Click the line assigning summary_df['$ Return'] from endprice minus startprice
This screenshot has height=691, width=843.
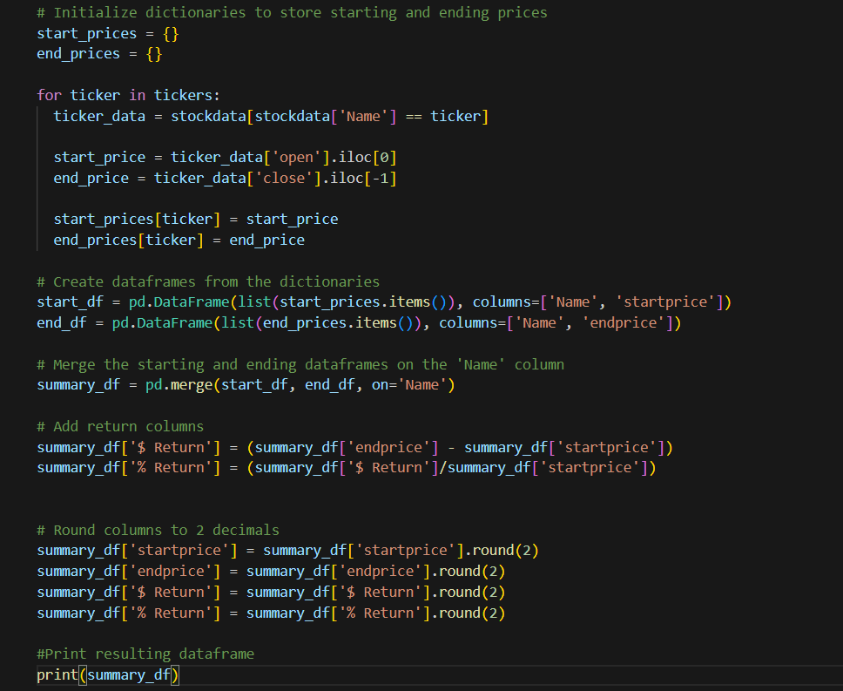point(354,447)
